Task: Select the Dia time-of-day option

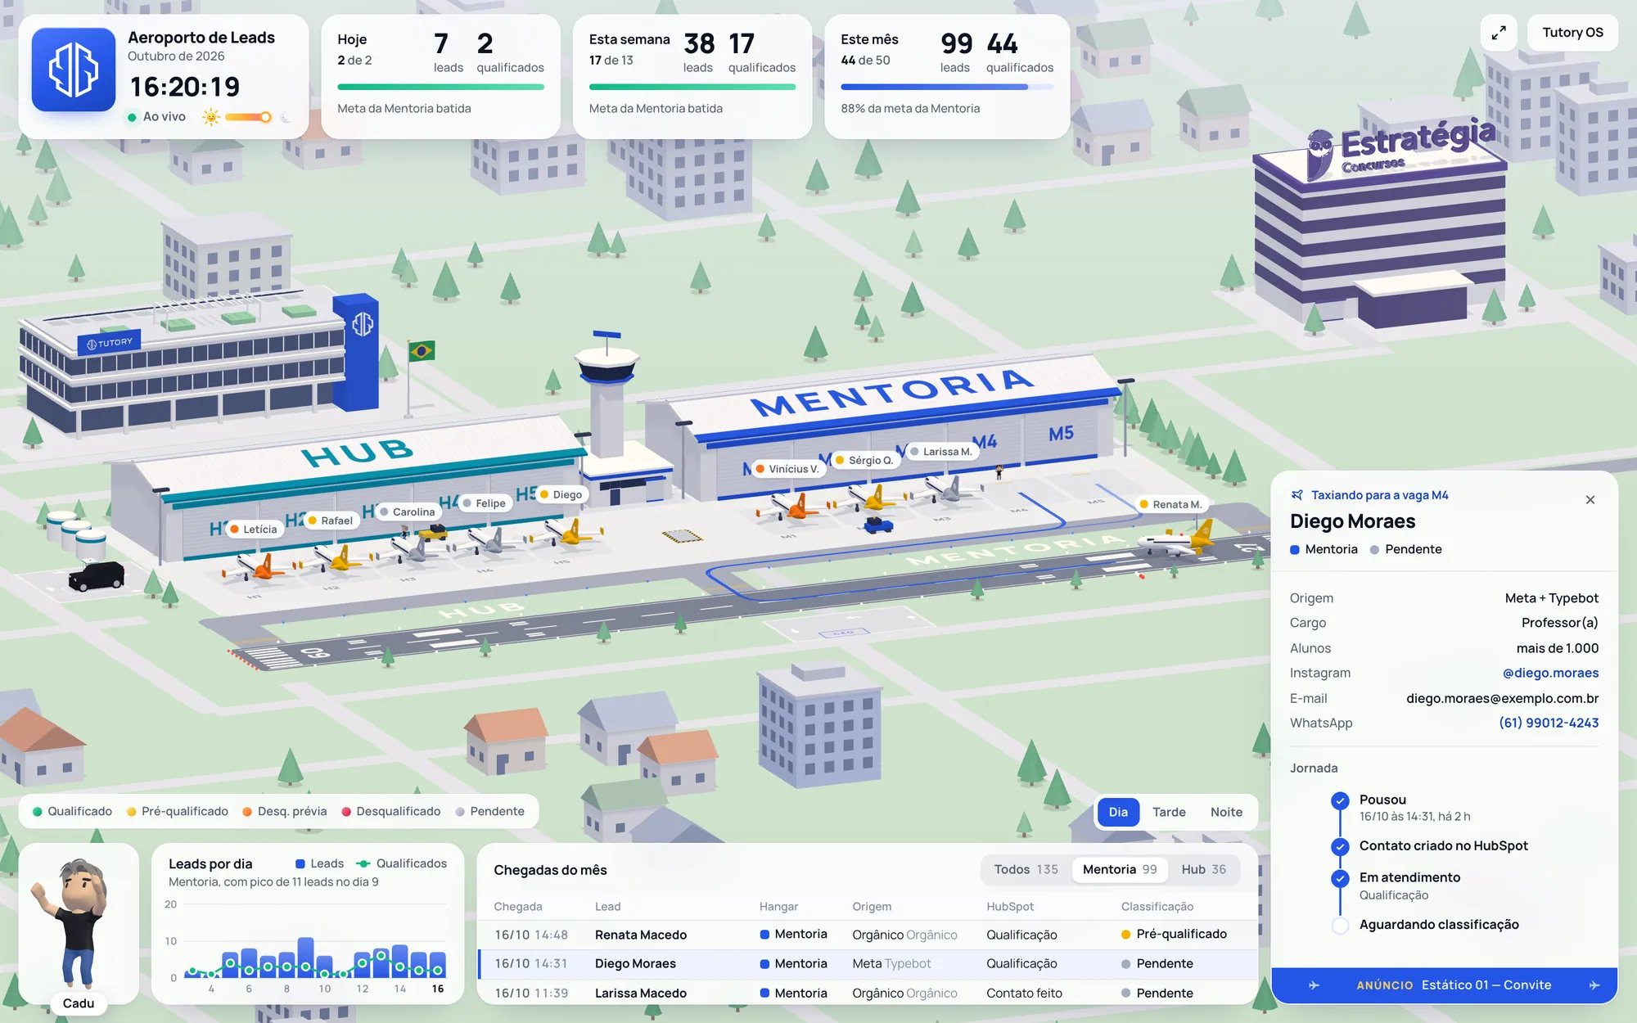Action: (x=1118, y=812)
